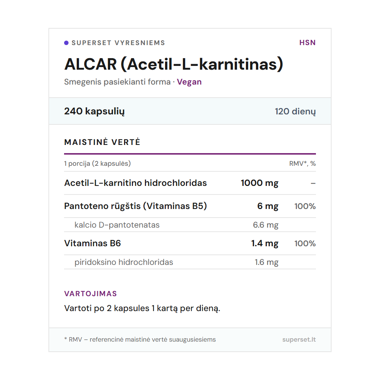
Task: Select the Acetil-L-karnitino hidrochloridas row label
Action: [x=135, y=183]
